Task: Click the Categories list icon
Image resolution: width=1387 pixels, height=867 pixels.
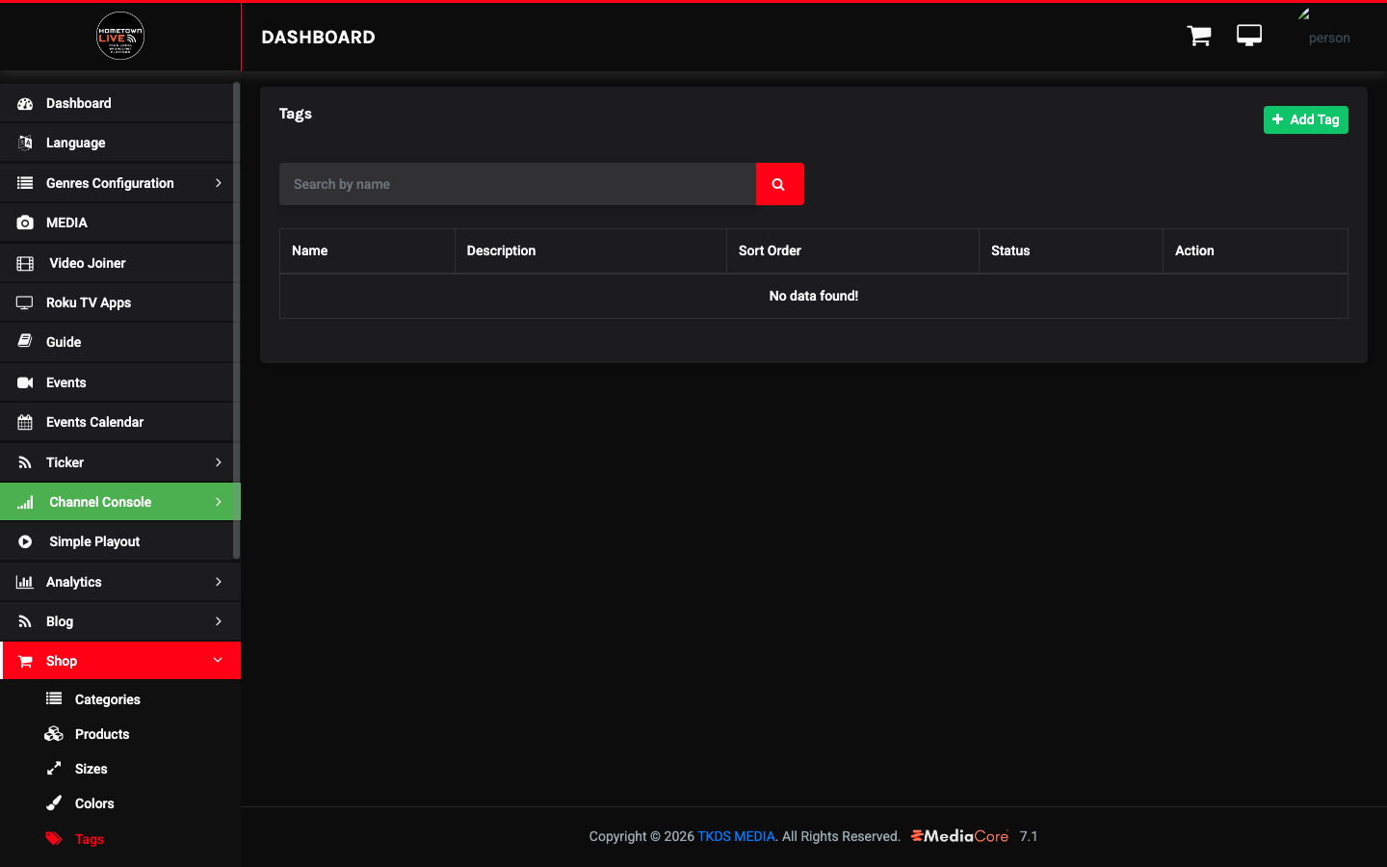Action: (54, 698)
